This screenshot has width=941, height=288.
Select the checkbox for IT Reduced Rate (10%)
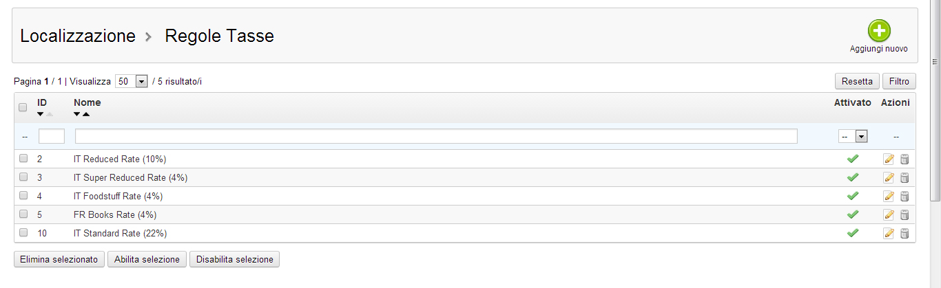[23, 159]
